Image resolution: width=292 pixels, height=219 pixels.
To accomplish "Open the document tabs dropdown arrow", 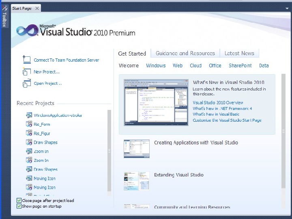I will [287, 9].
